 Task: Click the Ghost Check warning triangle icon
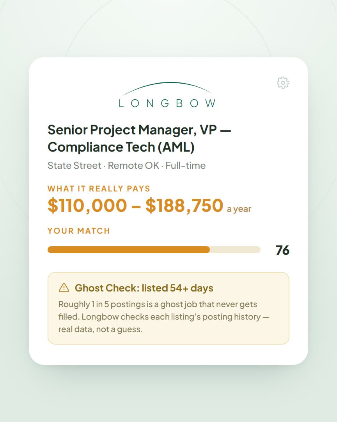pos(64,288)
